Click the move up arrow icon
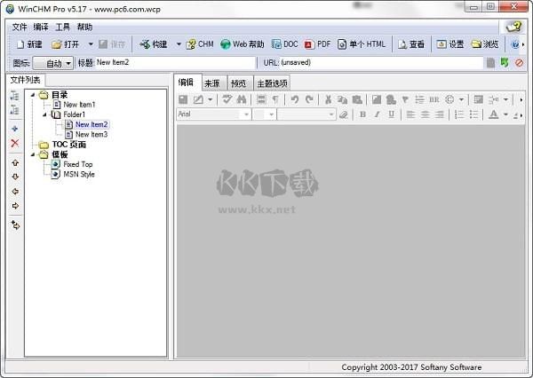The width and height of the screenshot is (533, 378). coord(14,162)
